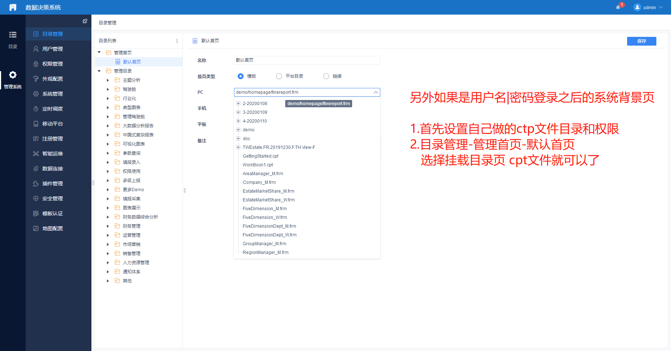Click the sidebar collapse handle
The image size is (671, 351).
click(93, 183)
